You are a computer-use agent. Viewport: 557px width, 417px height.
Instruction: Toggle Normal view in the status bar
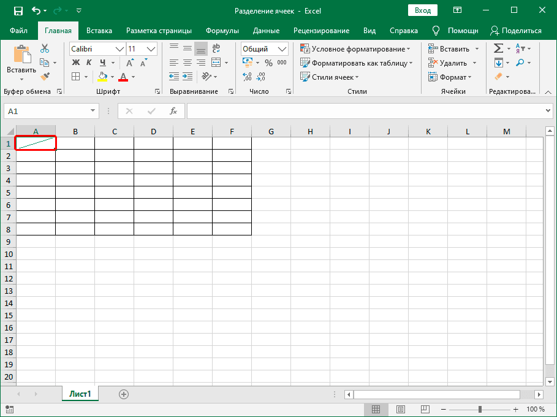coord(376,410)
